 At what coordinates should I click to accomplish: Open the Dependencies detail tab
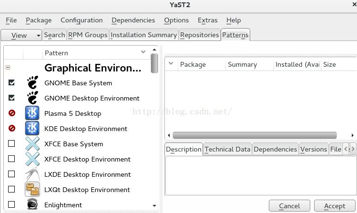click(275, 149)
